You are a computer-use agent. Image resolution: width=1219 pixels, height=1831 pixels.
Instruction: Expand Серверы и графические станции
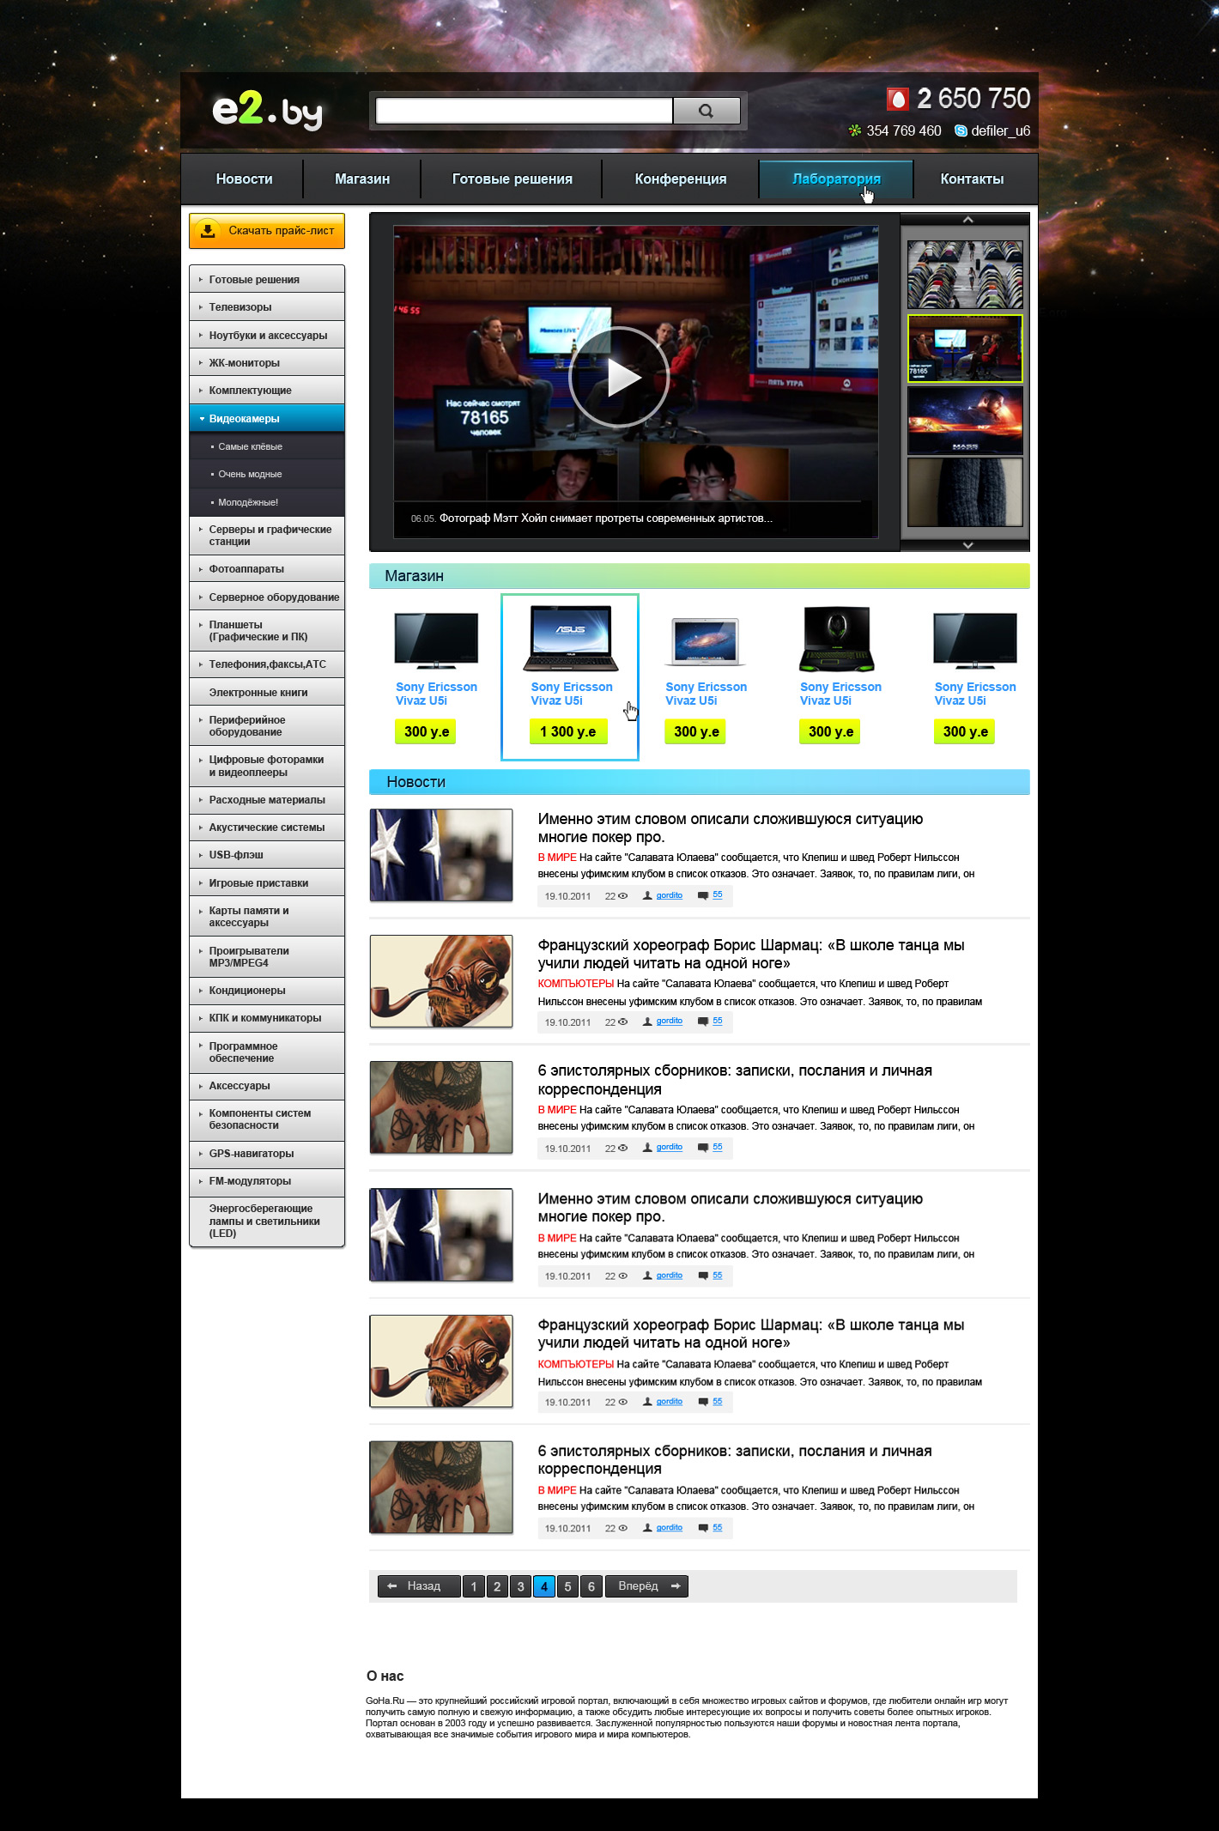[267, 536]
